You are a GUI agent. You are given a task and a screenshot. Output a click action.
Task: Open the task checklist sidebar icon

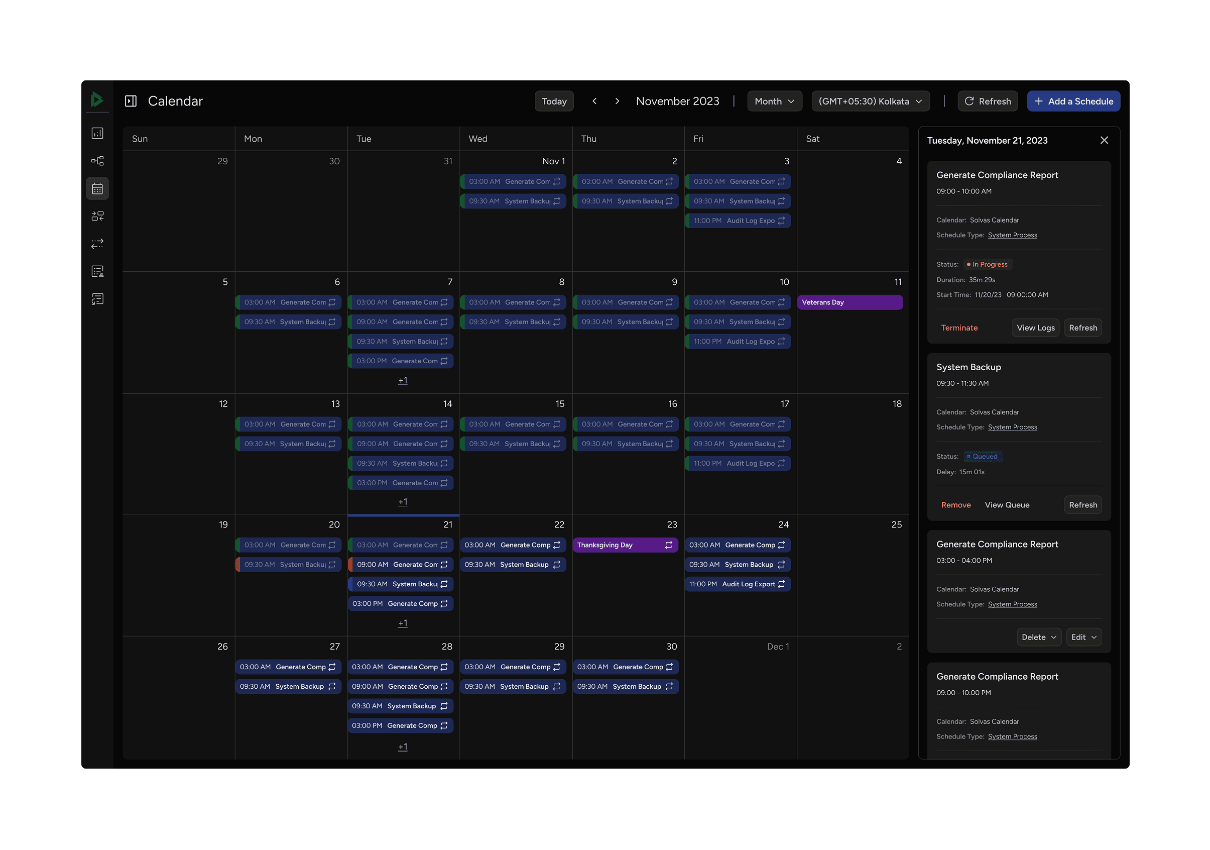[x=97, y=271]
